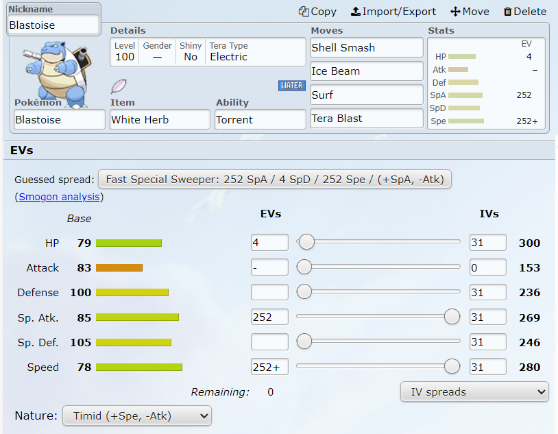Click the Sp. Atk. EV slider

coord(378,316)
